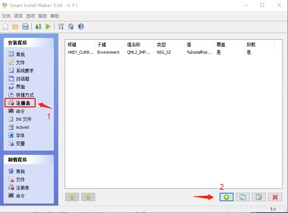
Task: Duplicate the registry entry with the copy button
Action: (x=243, y=197)
